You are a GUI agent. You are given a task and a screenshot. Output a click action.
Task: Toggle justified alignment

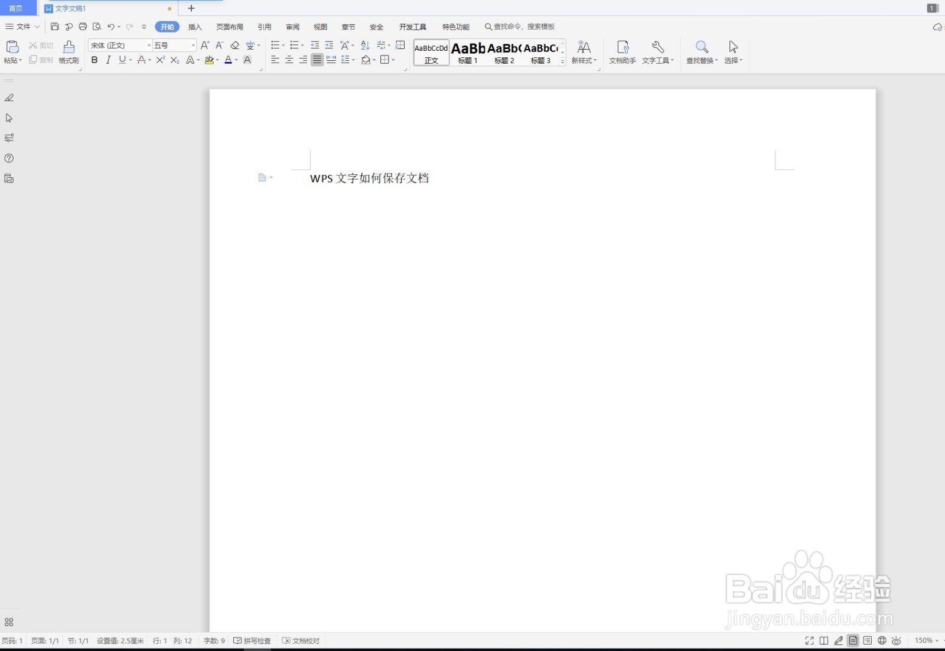point(317,60)
